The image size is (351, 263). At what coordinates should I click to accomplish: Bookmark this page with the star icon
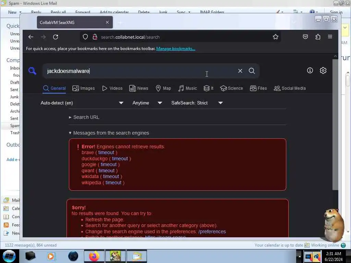276,37
